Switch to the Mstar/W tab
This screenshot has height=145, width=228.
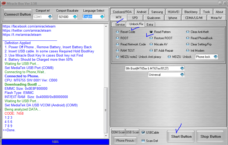(x=216, y=18)
